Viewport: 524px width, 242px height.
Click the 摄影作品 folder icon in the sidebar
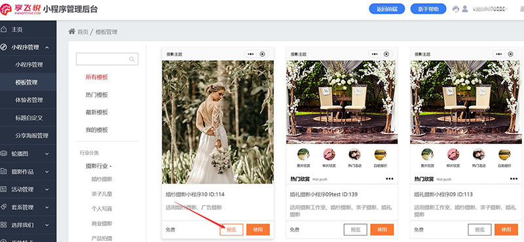(x=4, y=171)
